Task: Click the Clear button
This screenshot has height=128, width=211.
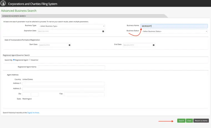Action: click(x=189, y=121)
